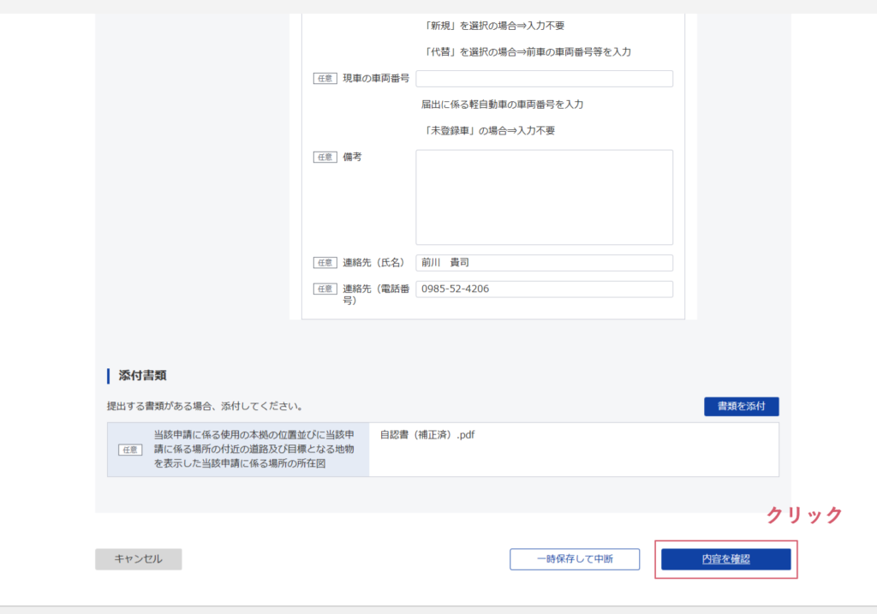877x614 pixels.
Task: Click the 添付書類 section heading
Action: tap(142, 375)
